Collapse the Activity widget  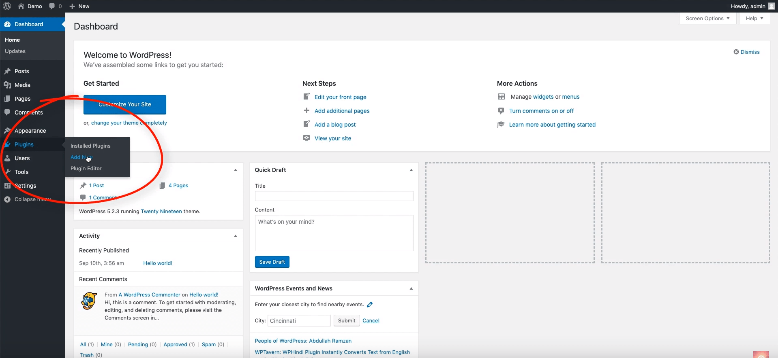coord(236,236)
